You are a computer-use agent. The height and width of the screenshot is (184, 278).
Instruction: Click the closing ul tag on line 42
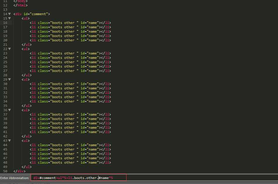click(26, 136)
